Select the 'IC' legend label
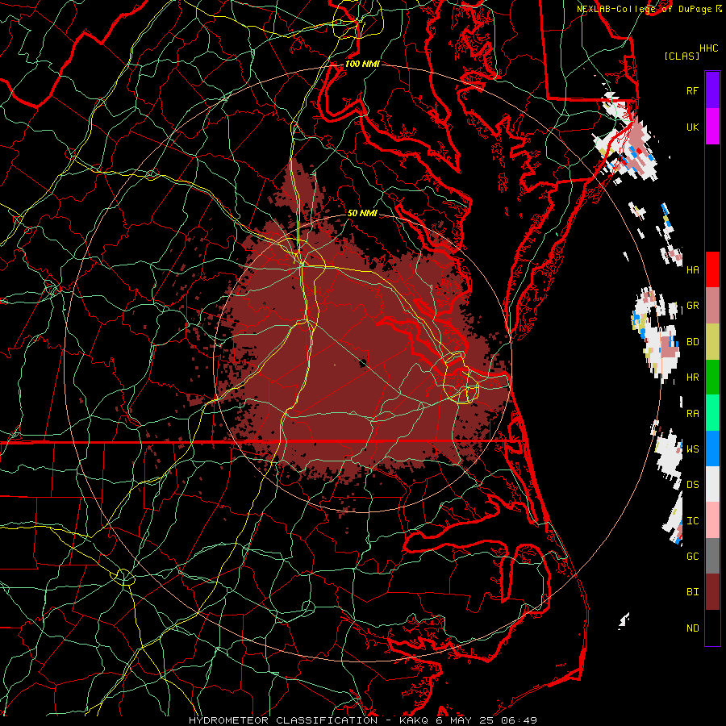Screen dimensions: 726x726 tap(692, 521)
